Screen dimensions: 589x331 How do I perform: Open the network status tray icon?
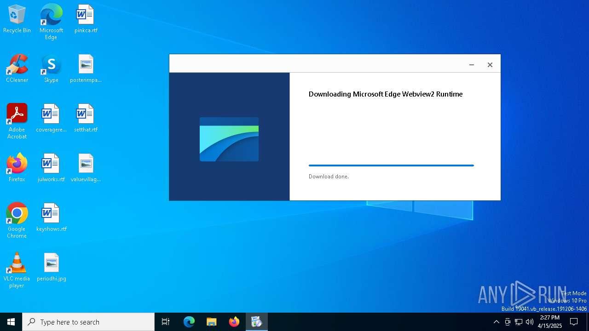click(519, 322)
